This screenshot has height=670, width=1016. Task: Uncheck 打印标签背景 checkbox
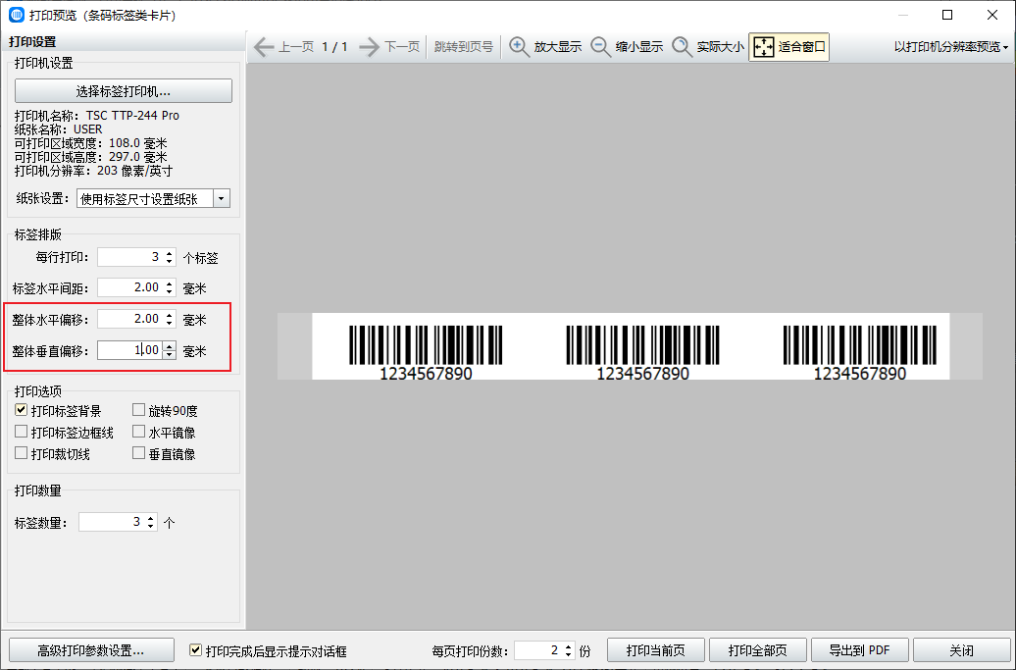pos(22,410)
